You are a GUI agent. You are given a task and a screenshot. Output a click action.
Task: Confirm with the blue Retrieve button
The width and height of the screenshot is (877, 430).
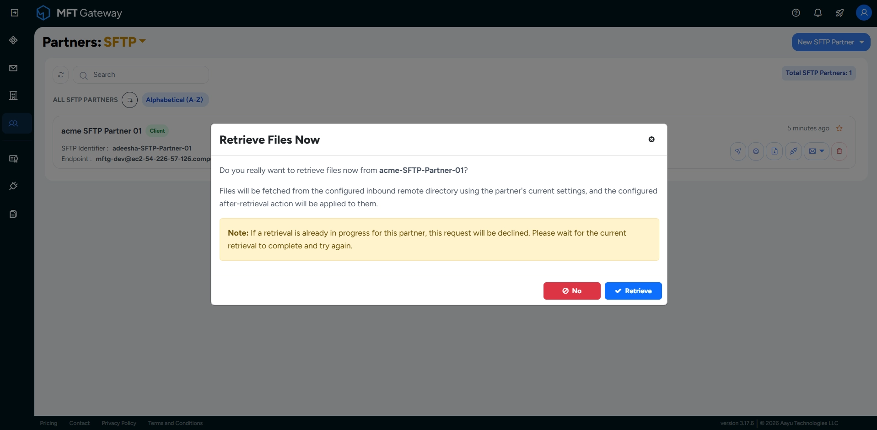633,291
